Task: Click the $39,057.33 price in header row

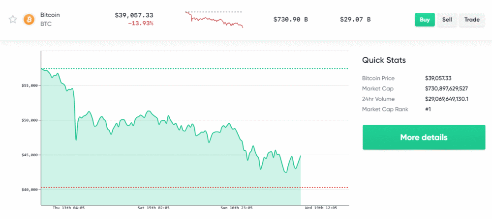Action: 134,15
